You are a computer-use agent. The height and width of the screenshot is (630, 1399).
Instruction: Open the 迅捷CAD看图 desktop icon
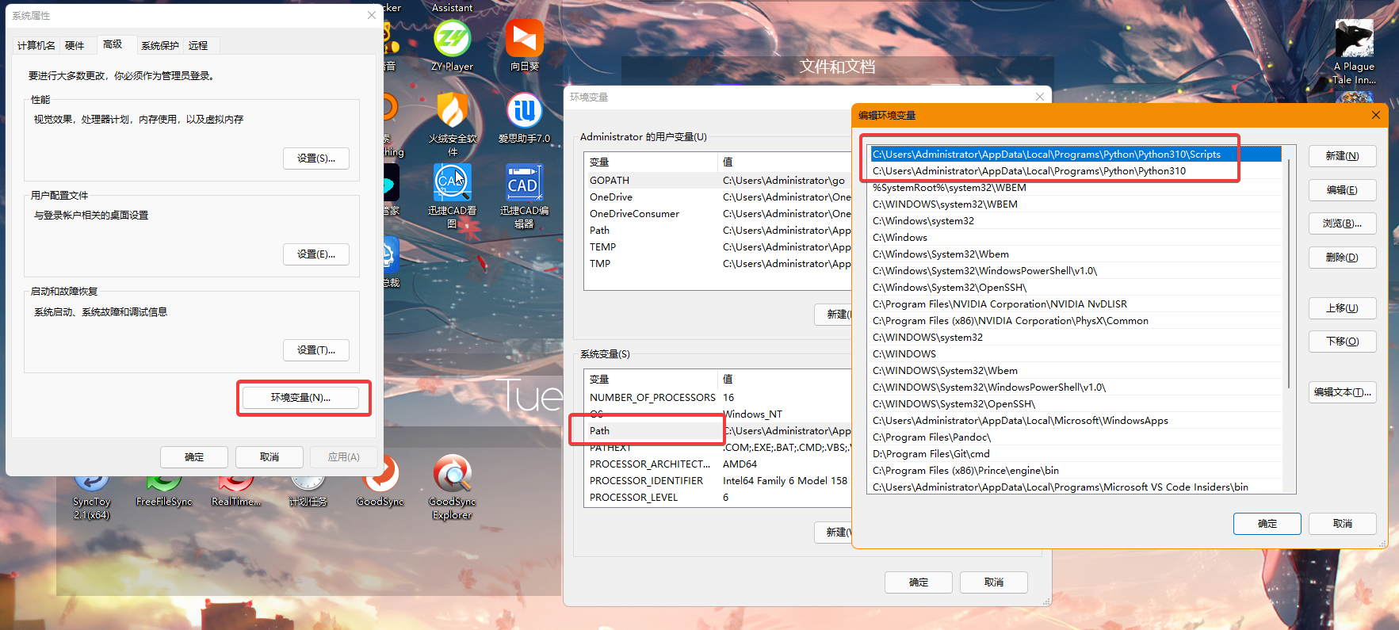coord(452,196)
